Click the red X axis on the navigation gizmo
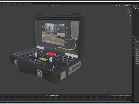 point(130,12)
